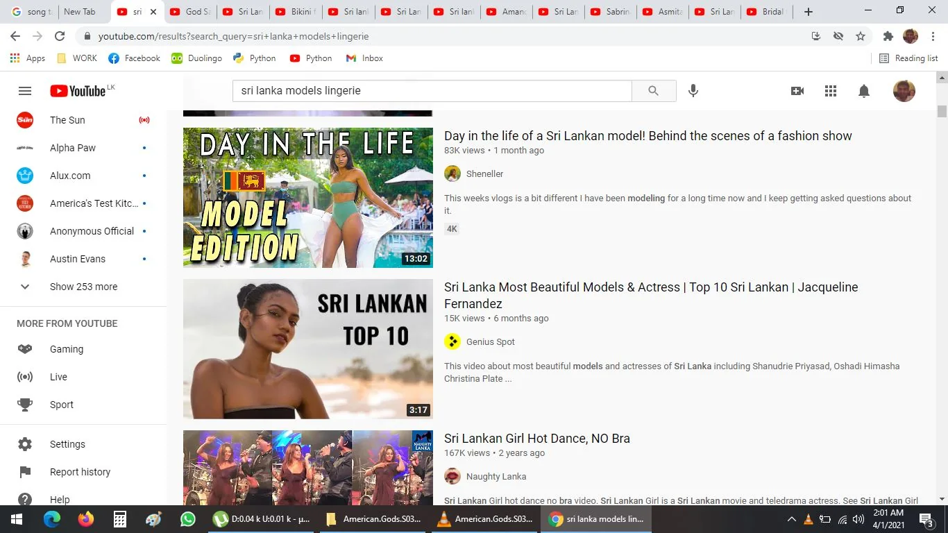Switch to the 'God S' browser tab

click(x=190, y=12)
